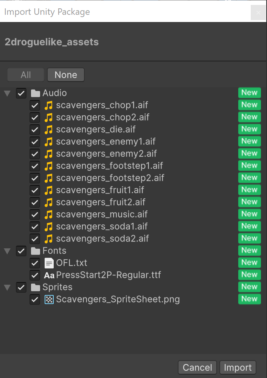Screen dimensions: 267x378
Task: Select the scavengers_fruit1.aif entry
Action: (x=100, y=190)
